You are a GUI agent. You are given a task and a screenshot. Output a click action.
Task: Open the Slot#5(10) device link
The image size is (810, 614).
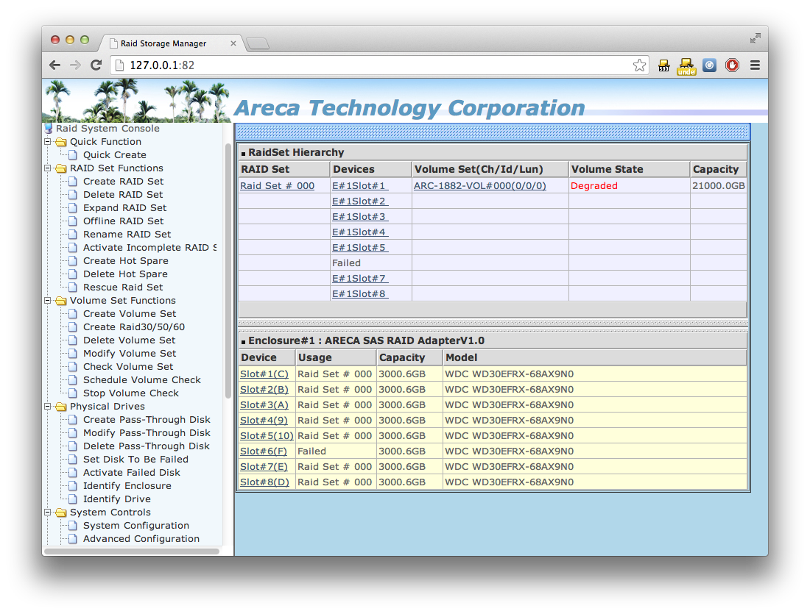coord(267,436)
